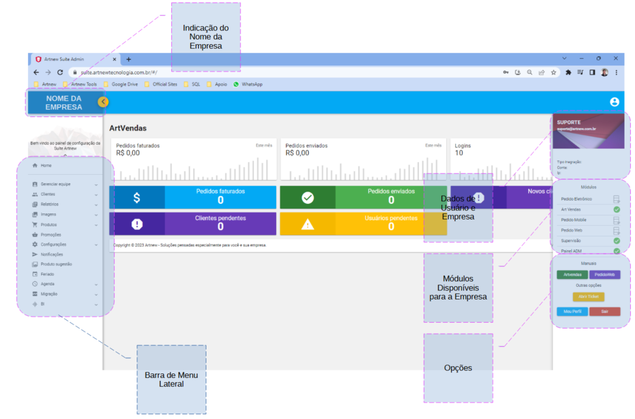This screenshot has height=419, width=635.
Task: Click the share icon in the address bar
Action: coord(542,72)
